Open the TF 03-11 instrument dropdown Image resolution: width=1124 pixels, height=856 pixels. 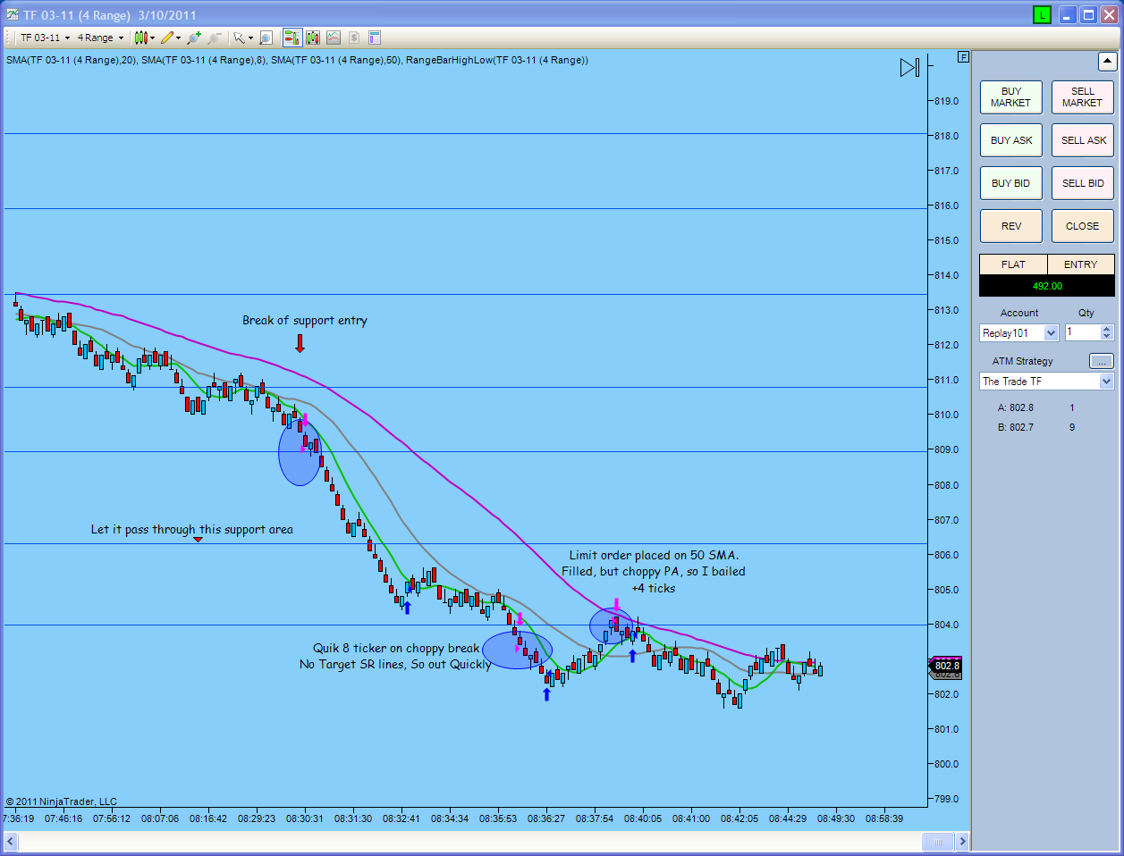(x=45, y=38)
